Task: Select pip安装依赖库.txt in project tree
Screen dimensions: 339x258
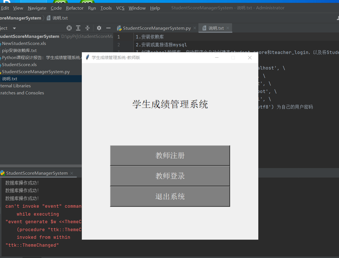Action: tap(19, 51)
